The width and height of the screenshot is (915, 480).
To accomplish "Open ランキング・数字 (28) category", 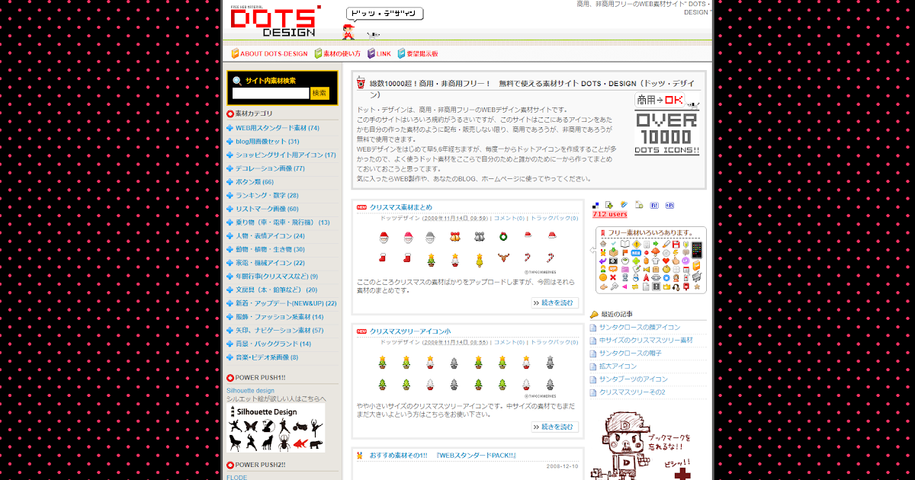I will 267,196.
